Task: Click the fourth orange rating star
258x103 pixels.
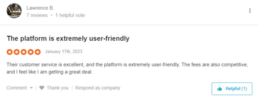Action: (30, 52)
